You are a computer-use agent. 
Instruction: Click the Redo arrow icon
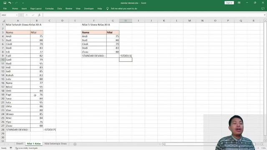pyautogui.click(x=16, y=3)
